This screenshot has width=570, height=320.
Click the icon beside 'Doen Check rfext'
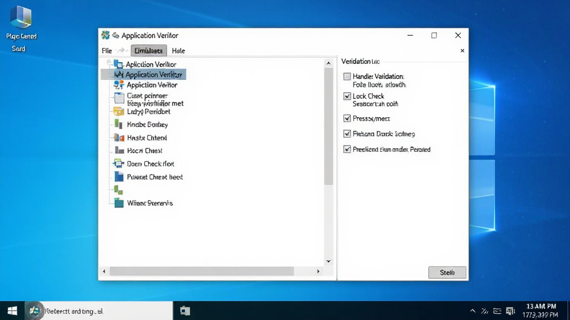(119, 164)
